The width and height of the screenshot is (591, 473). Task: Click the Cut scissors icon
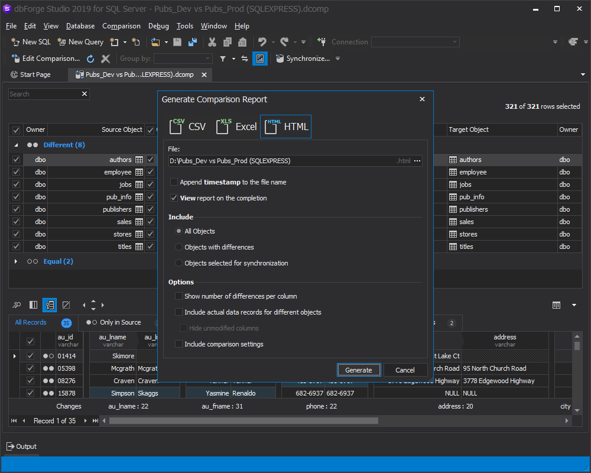click(212, 42)
